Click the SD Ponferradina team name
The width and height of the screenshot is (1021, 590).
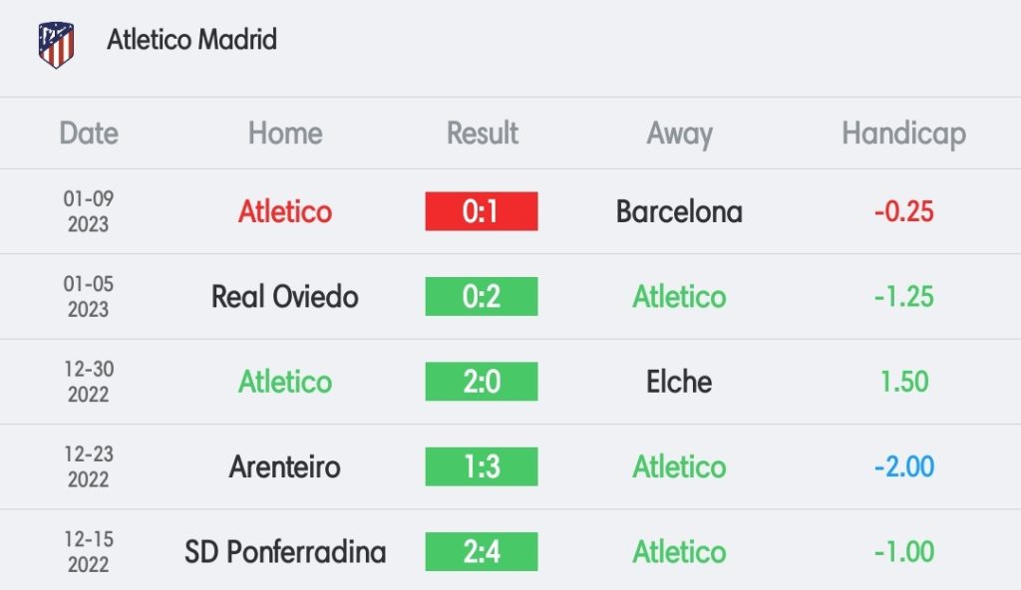pyautogui.click(x=285, y=552)
